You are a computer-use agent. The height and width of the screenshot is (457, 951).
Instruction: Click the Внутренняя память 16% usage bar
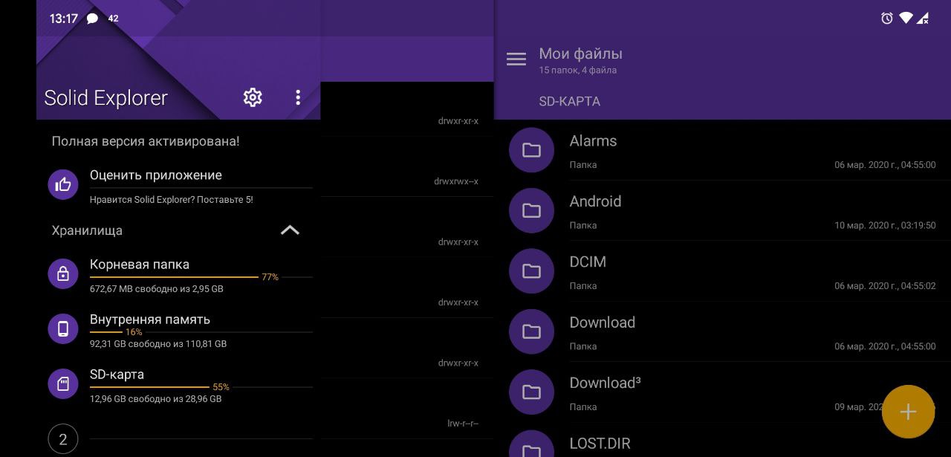pyautogui.click(x=201, y=332)
